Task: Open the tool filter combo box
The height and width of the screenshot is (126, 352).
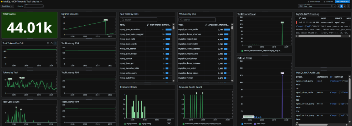Action: click(x=34, y=6)
